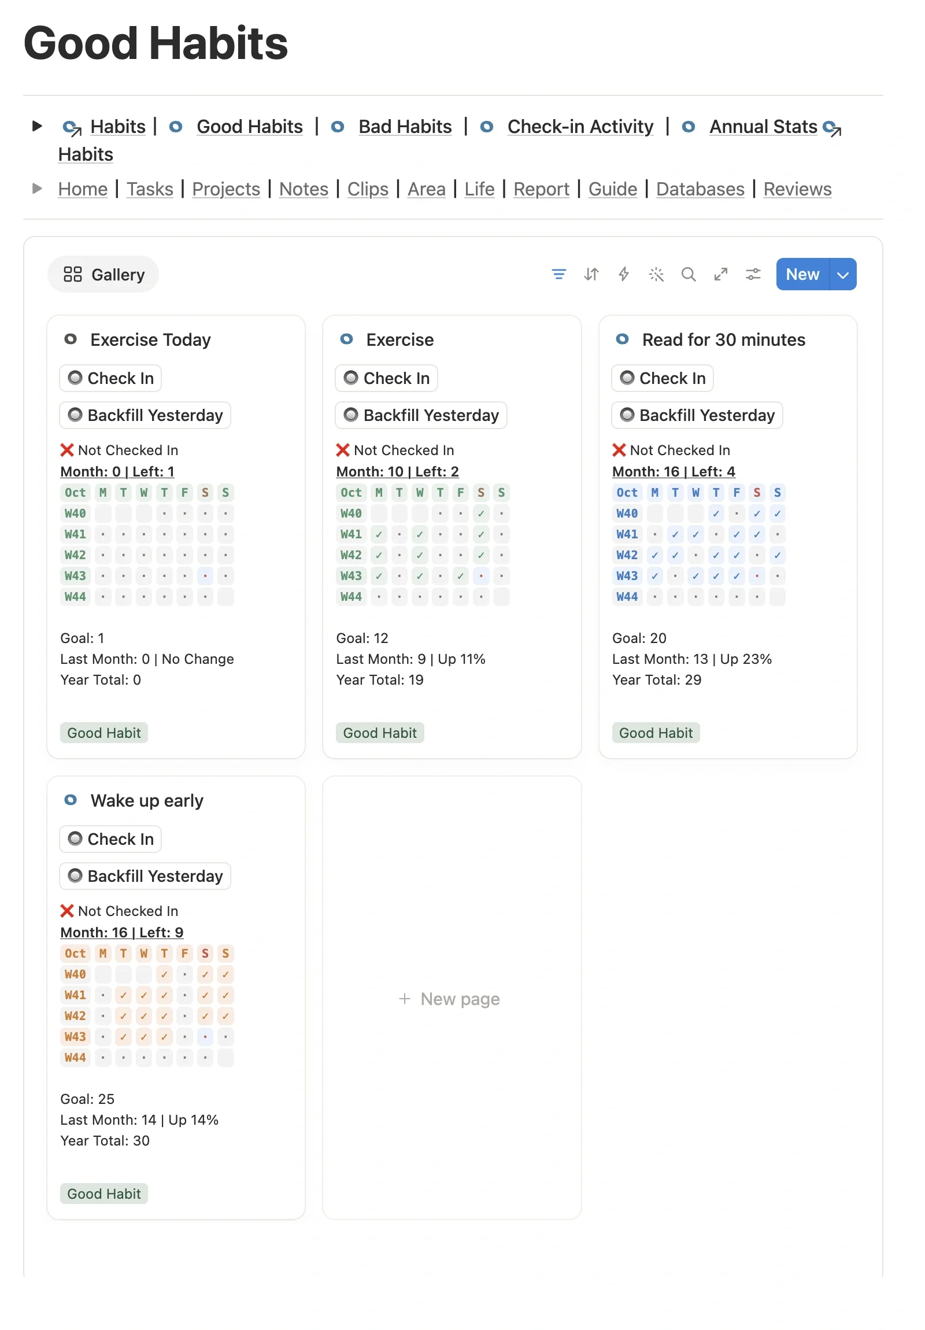The height and width of the screenshot is (1330, 925).
Task: Click the Exercise Today card page icon
Action: [x=71, y=339]
